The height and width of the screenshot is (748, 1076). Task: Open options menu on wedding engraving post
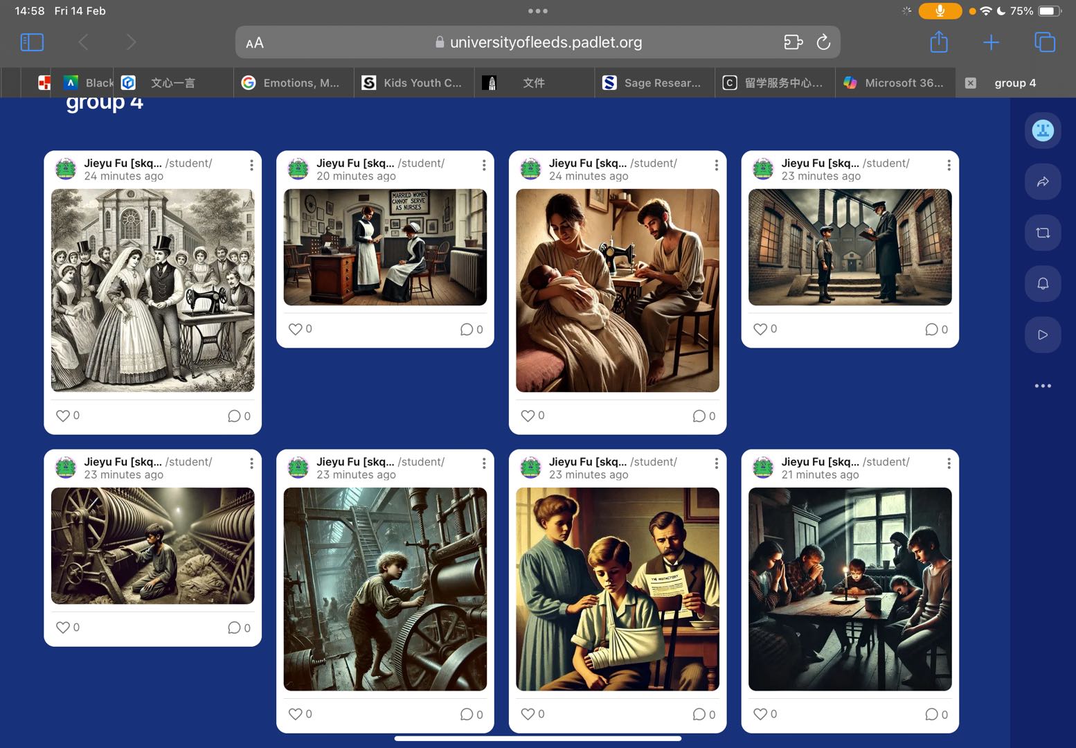(251, 165)
